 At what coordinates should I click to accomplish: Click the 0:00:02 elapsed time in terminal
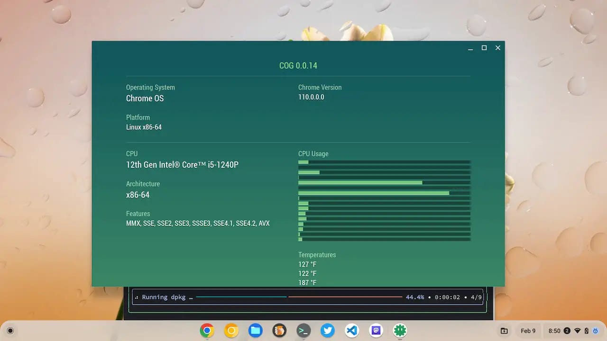tap(447, 297)
